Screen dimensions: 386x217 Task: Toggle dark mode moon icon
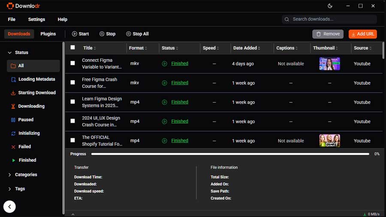point(330,6)
